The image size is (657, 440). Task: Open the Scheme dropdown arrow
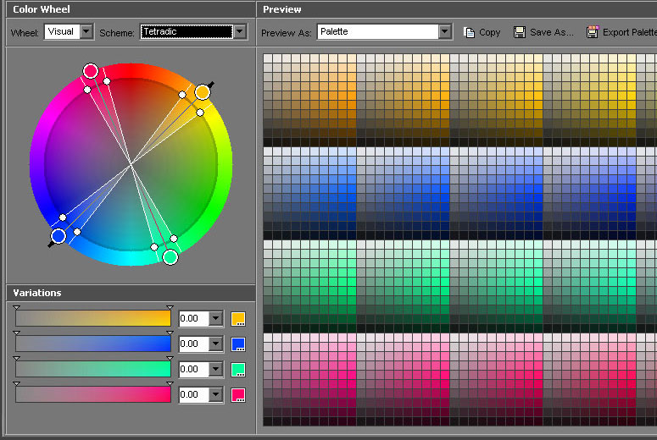[x=240, y=31]
